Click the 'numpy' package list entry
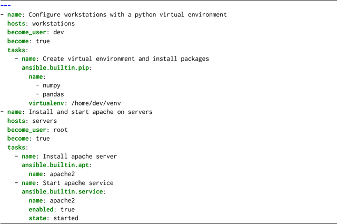The height and width of the screenshot is (224, 337). [52, 85]
